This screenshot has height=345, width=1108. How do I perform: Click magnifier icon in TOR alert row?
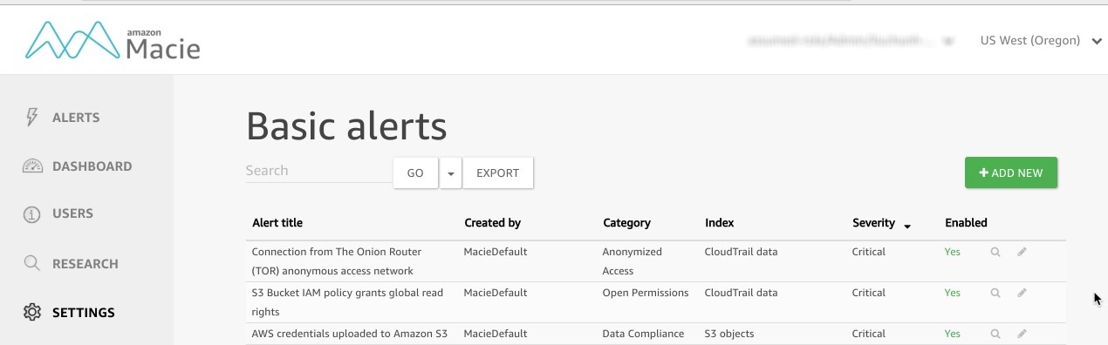(x=995, y=252)
